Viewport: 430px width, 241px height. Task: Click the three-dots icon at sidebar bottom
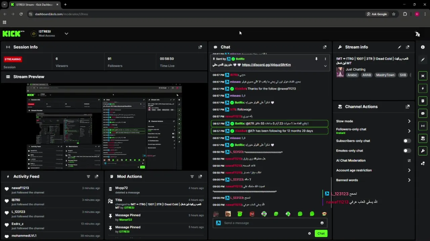423,163
